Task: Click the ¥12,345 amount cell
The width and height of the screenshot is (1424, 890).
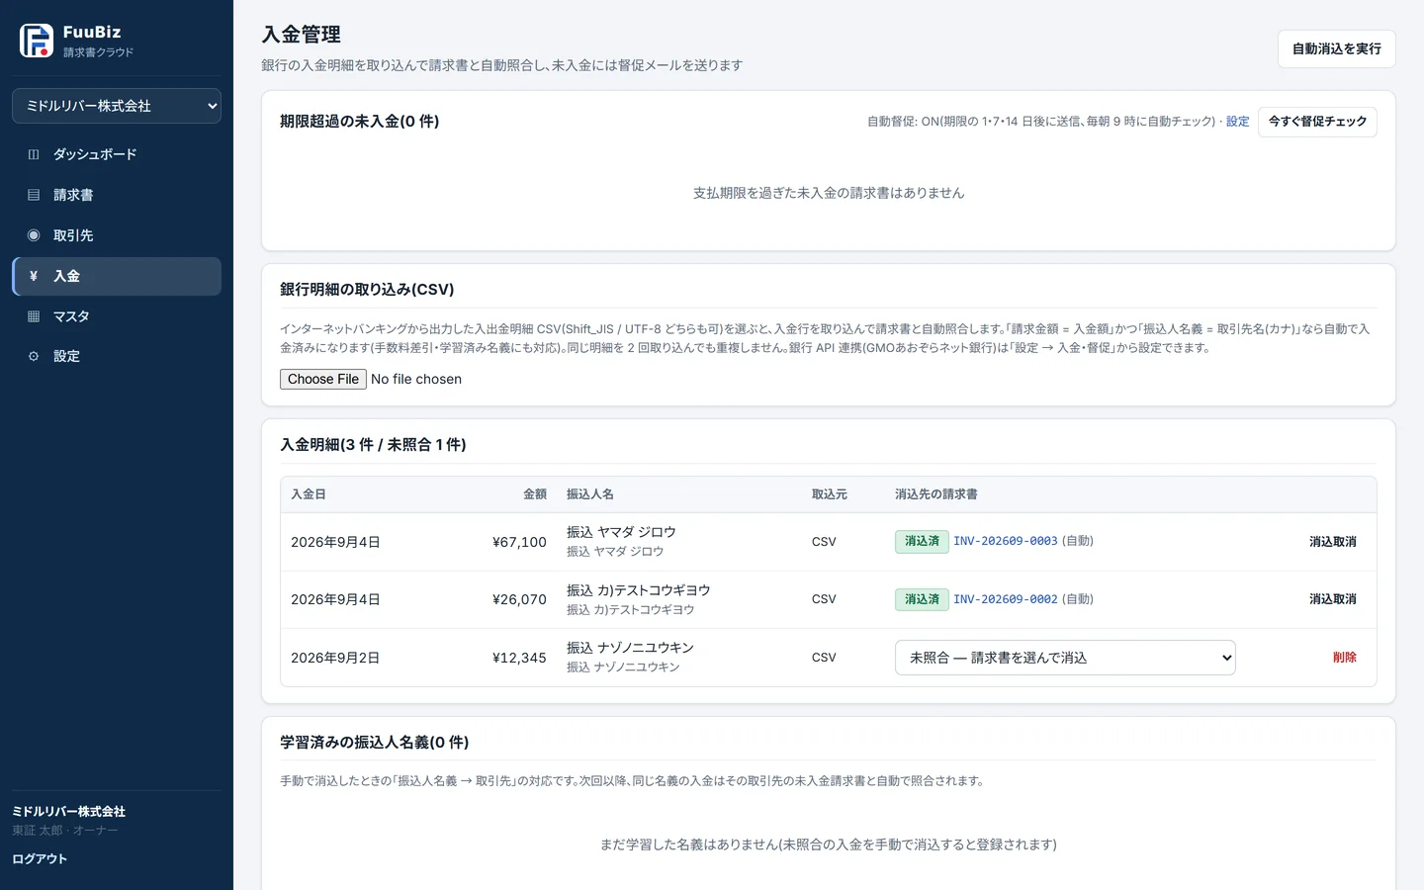Action: click(x=519, y=658)
